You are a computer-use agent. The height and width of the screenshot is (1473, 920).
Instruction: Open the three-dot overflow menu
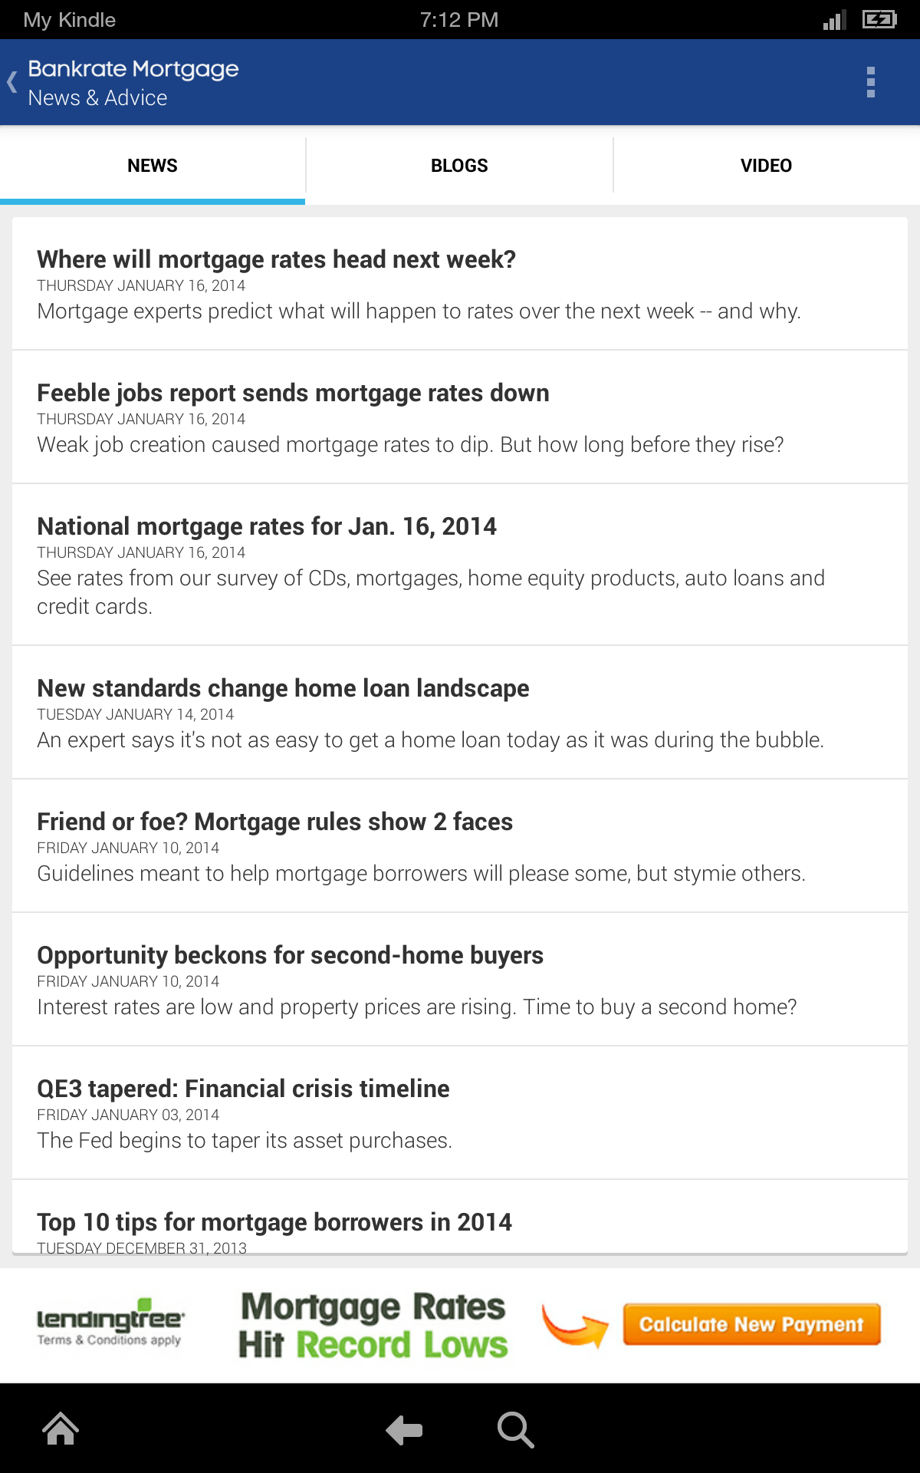870,82
